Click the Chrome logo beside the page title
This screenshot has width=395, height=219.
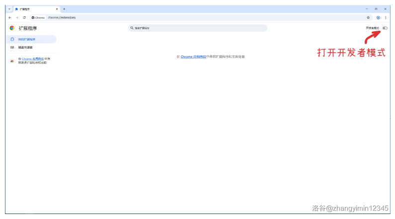point(12,28)
